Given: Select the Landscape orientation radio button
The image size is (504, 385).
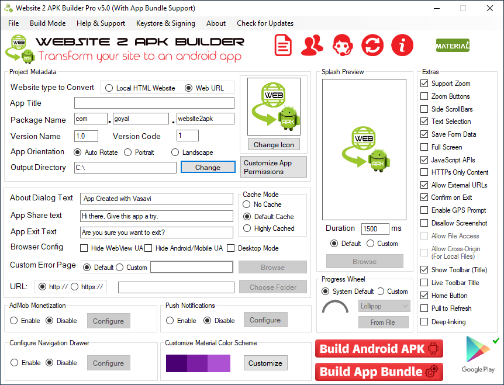Looking at the screenshot, I should [x=175, y=152].
